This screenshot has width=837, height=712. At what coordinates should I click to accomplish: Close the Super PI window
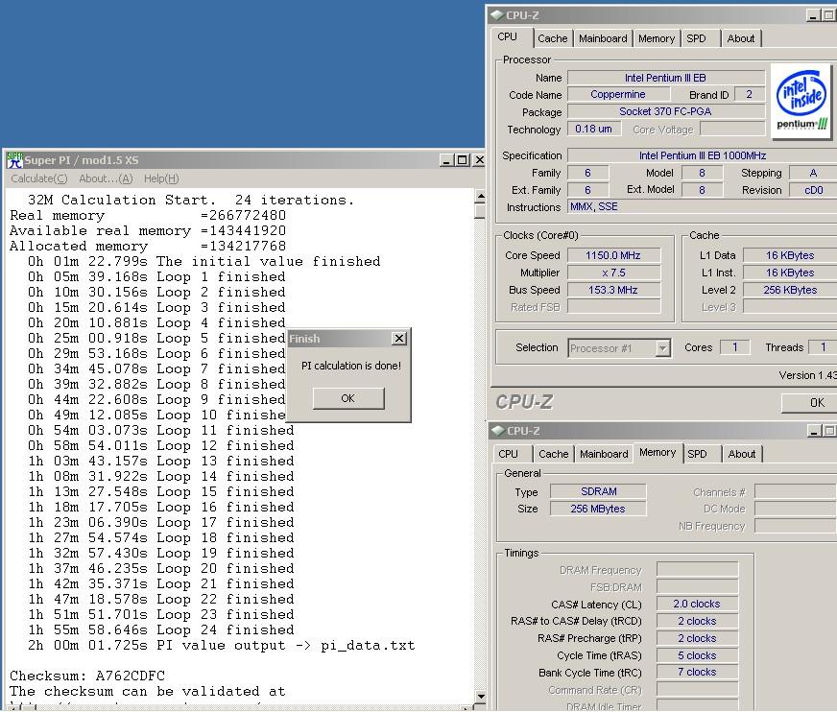(x=479, y=159)
